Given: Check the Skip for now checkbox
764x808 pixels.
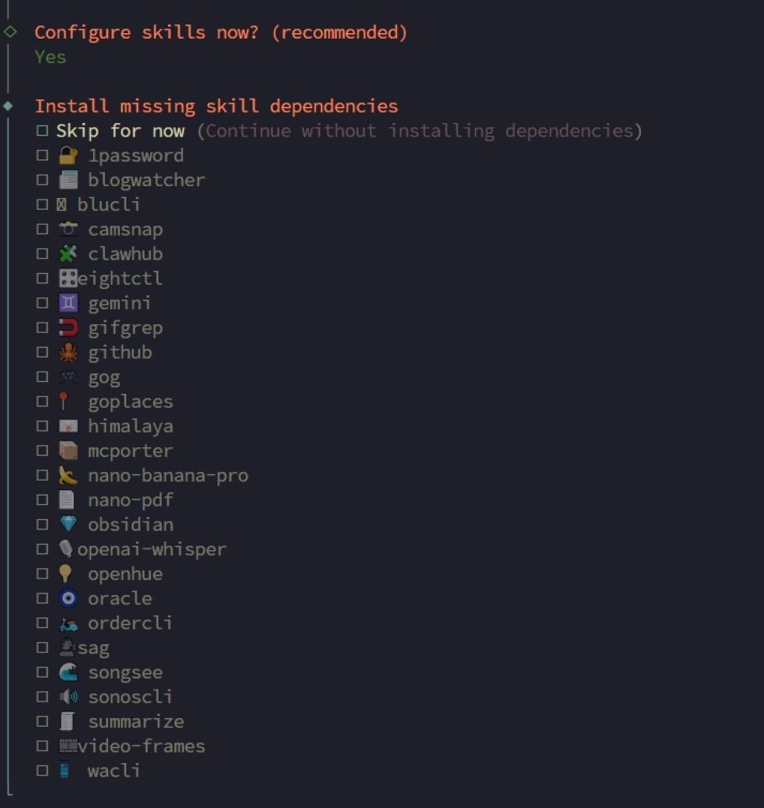Looking at the screenshot, I should pos(43,131).
